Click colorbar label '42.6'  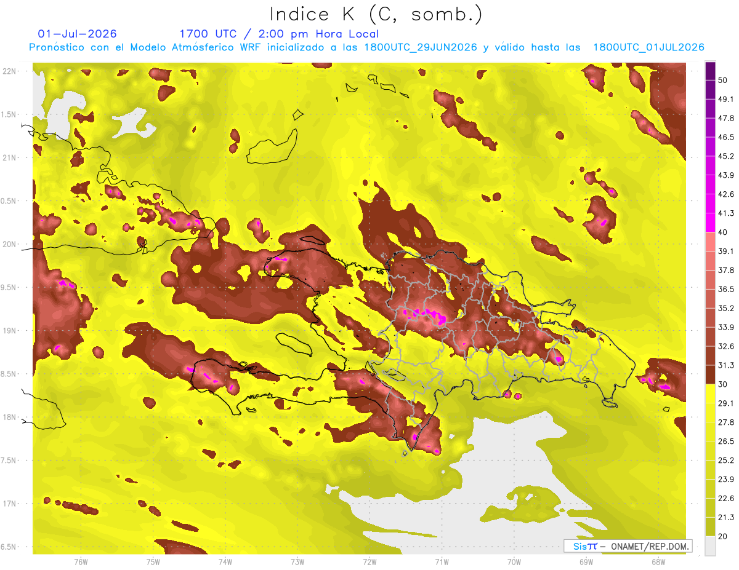pyautogui.click(x=726, y=194)
